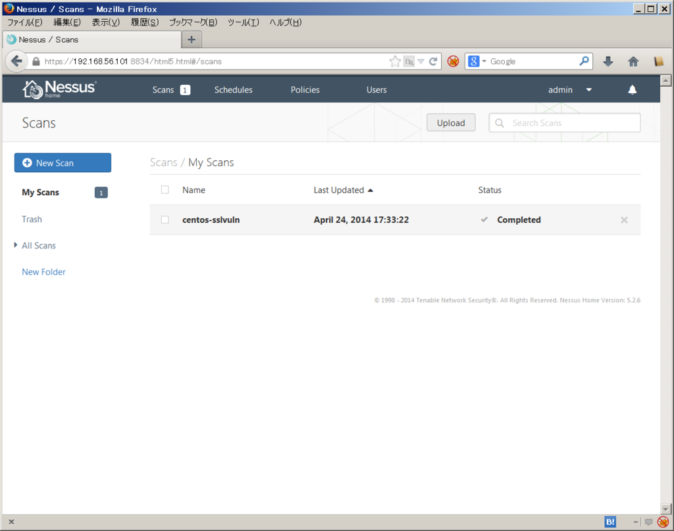Screen dimensions: 674x531
Task: Toggle sort order on Last Updated column
Action: click(343, 190)
